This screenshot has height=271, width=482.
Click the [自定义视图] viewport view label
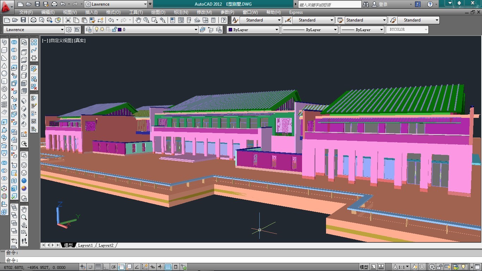click(x=61, y=41)
